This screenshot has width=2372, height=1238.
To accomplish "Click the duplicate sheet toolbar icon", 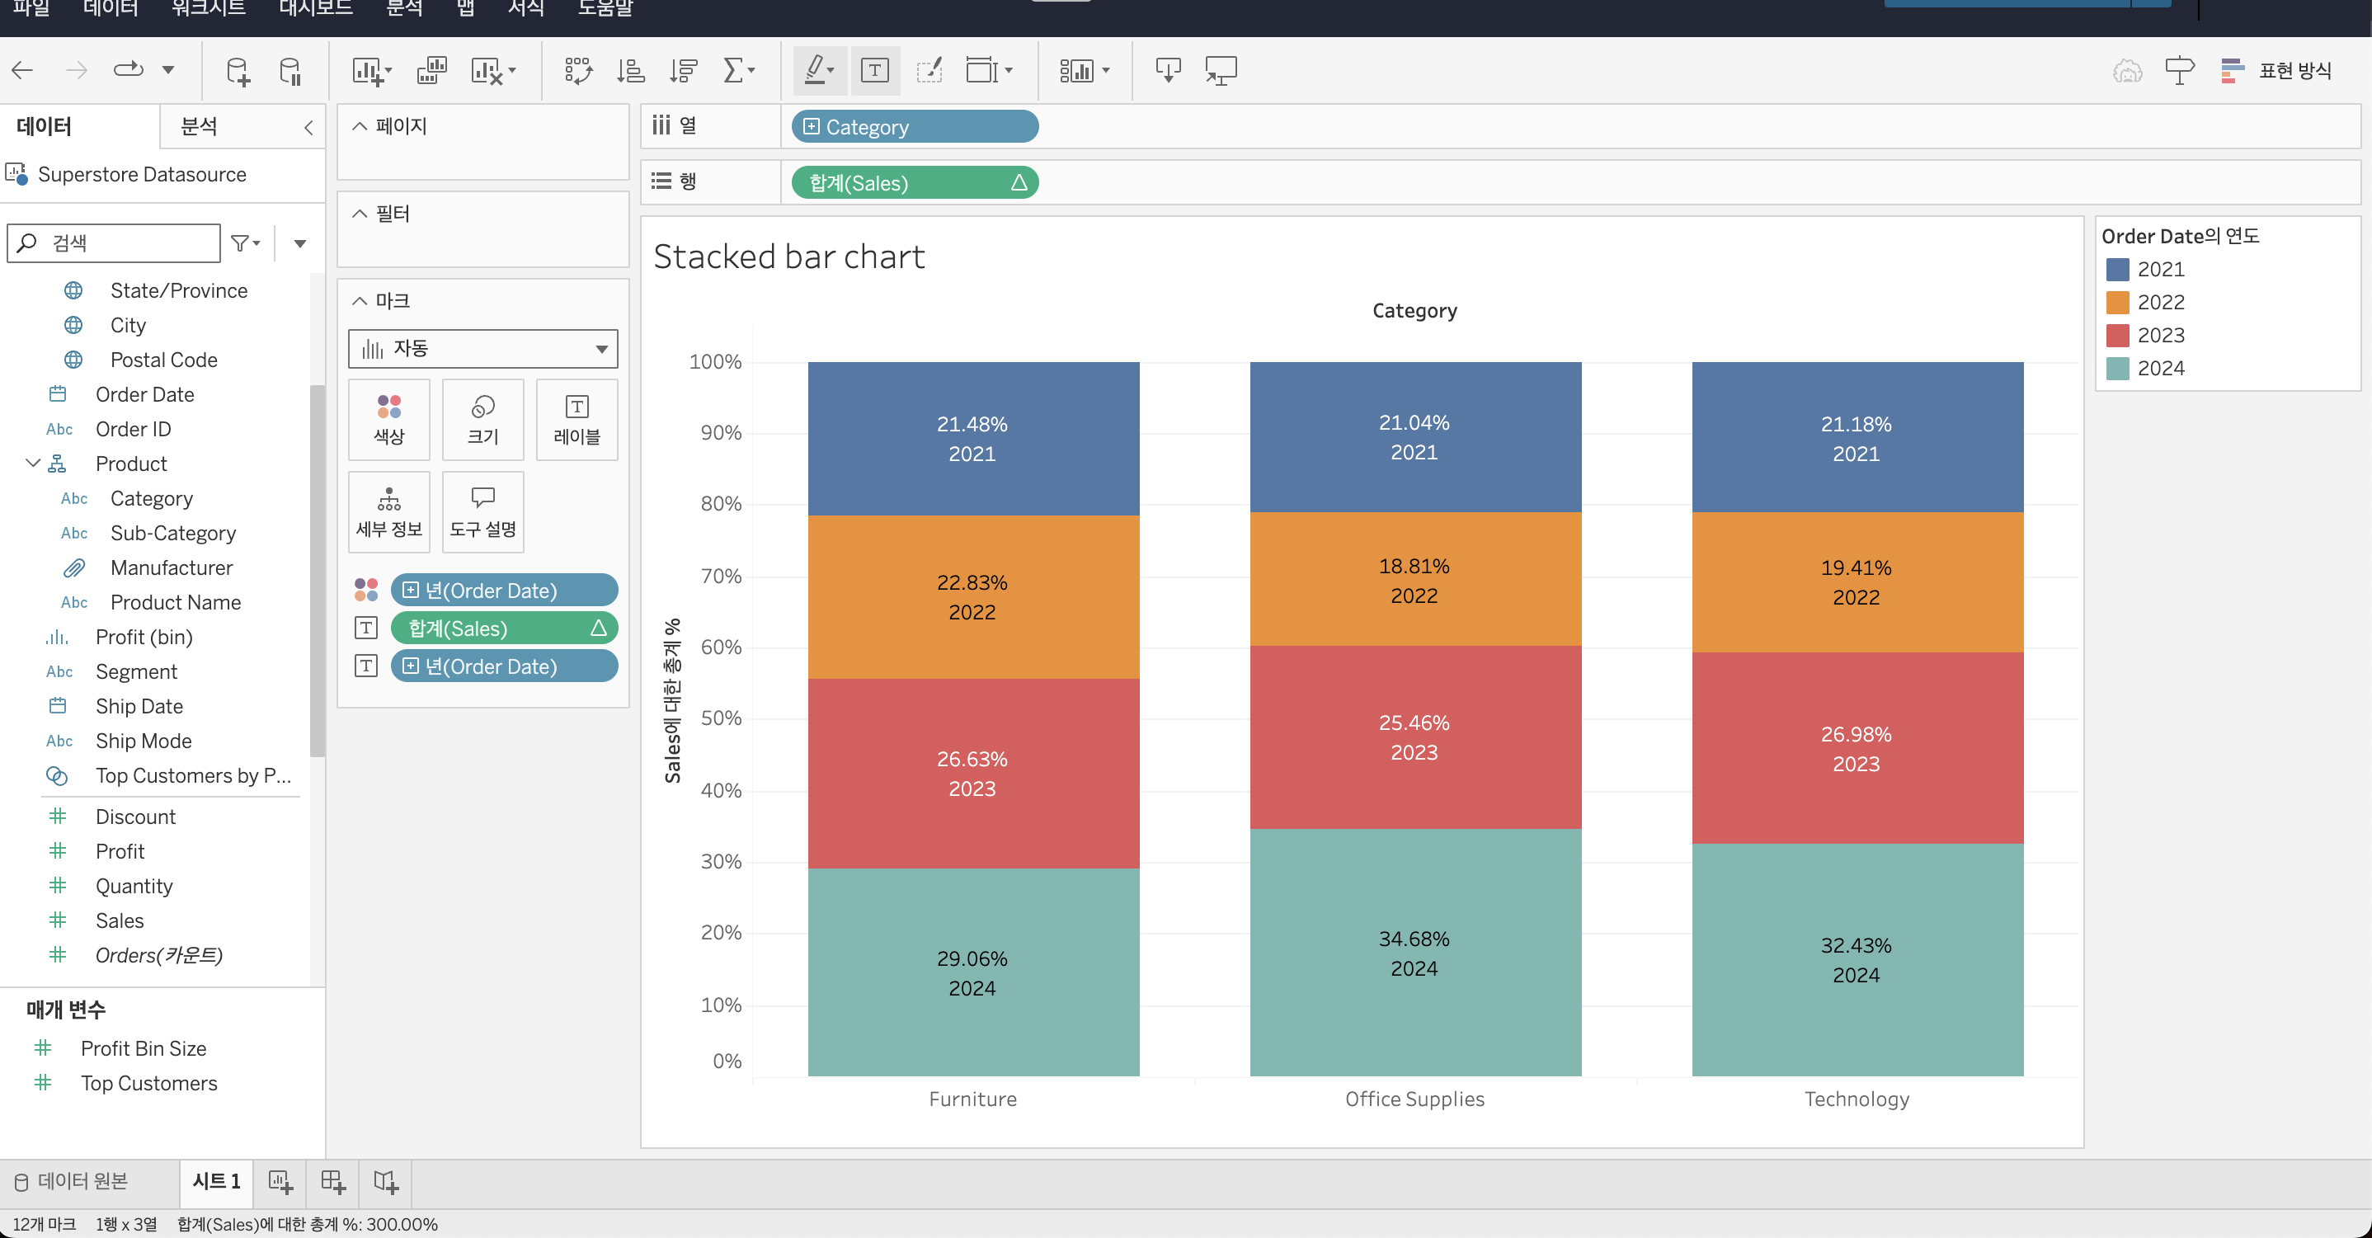I will [431, 71].
